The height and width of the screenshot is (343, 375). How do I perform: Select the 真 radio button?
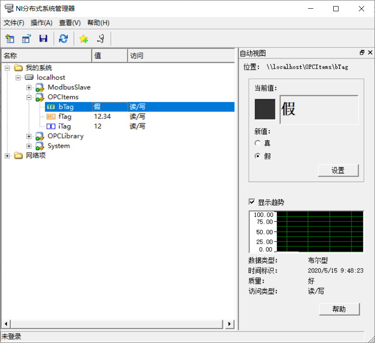pyautogui.click(x=257, y=143)
